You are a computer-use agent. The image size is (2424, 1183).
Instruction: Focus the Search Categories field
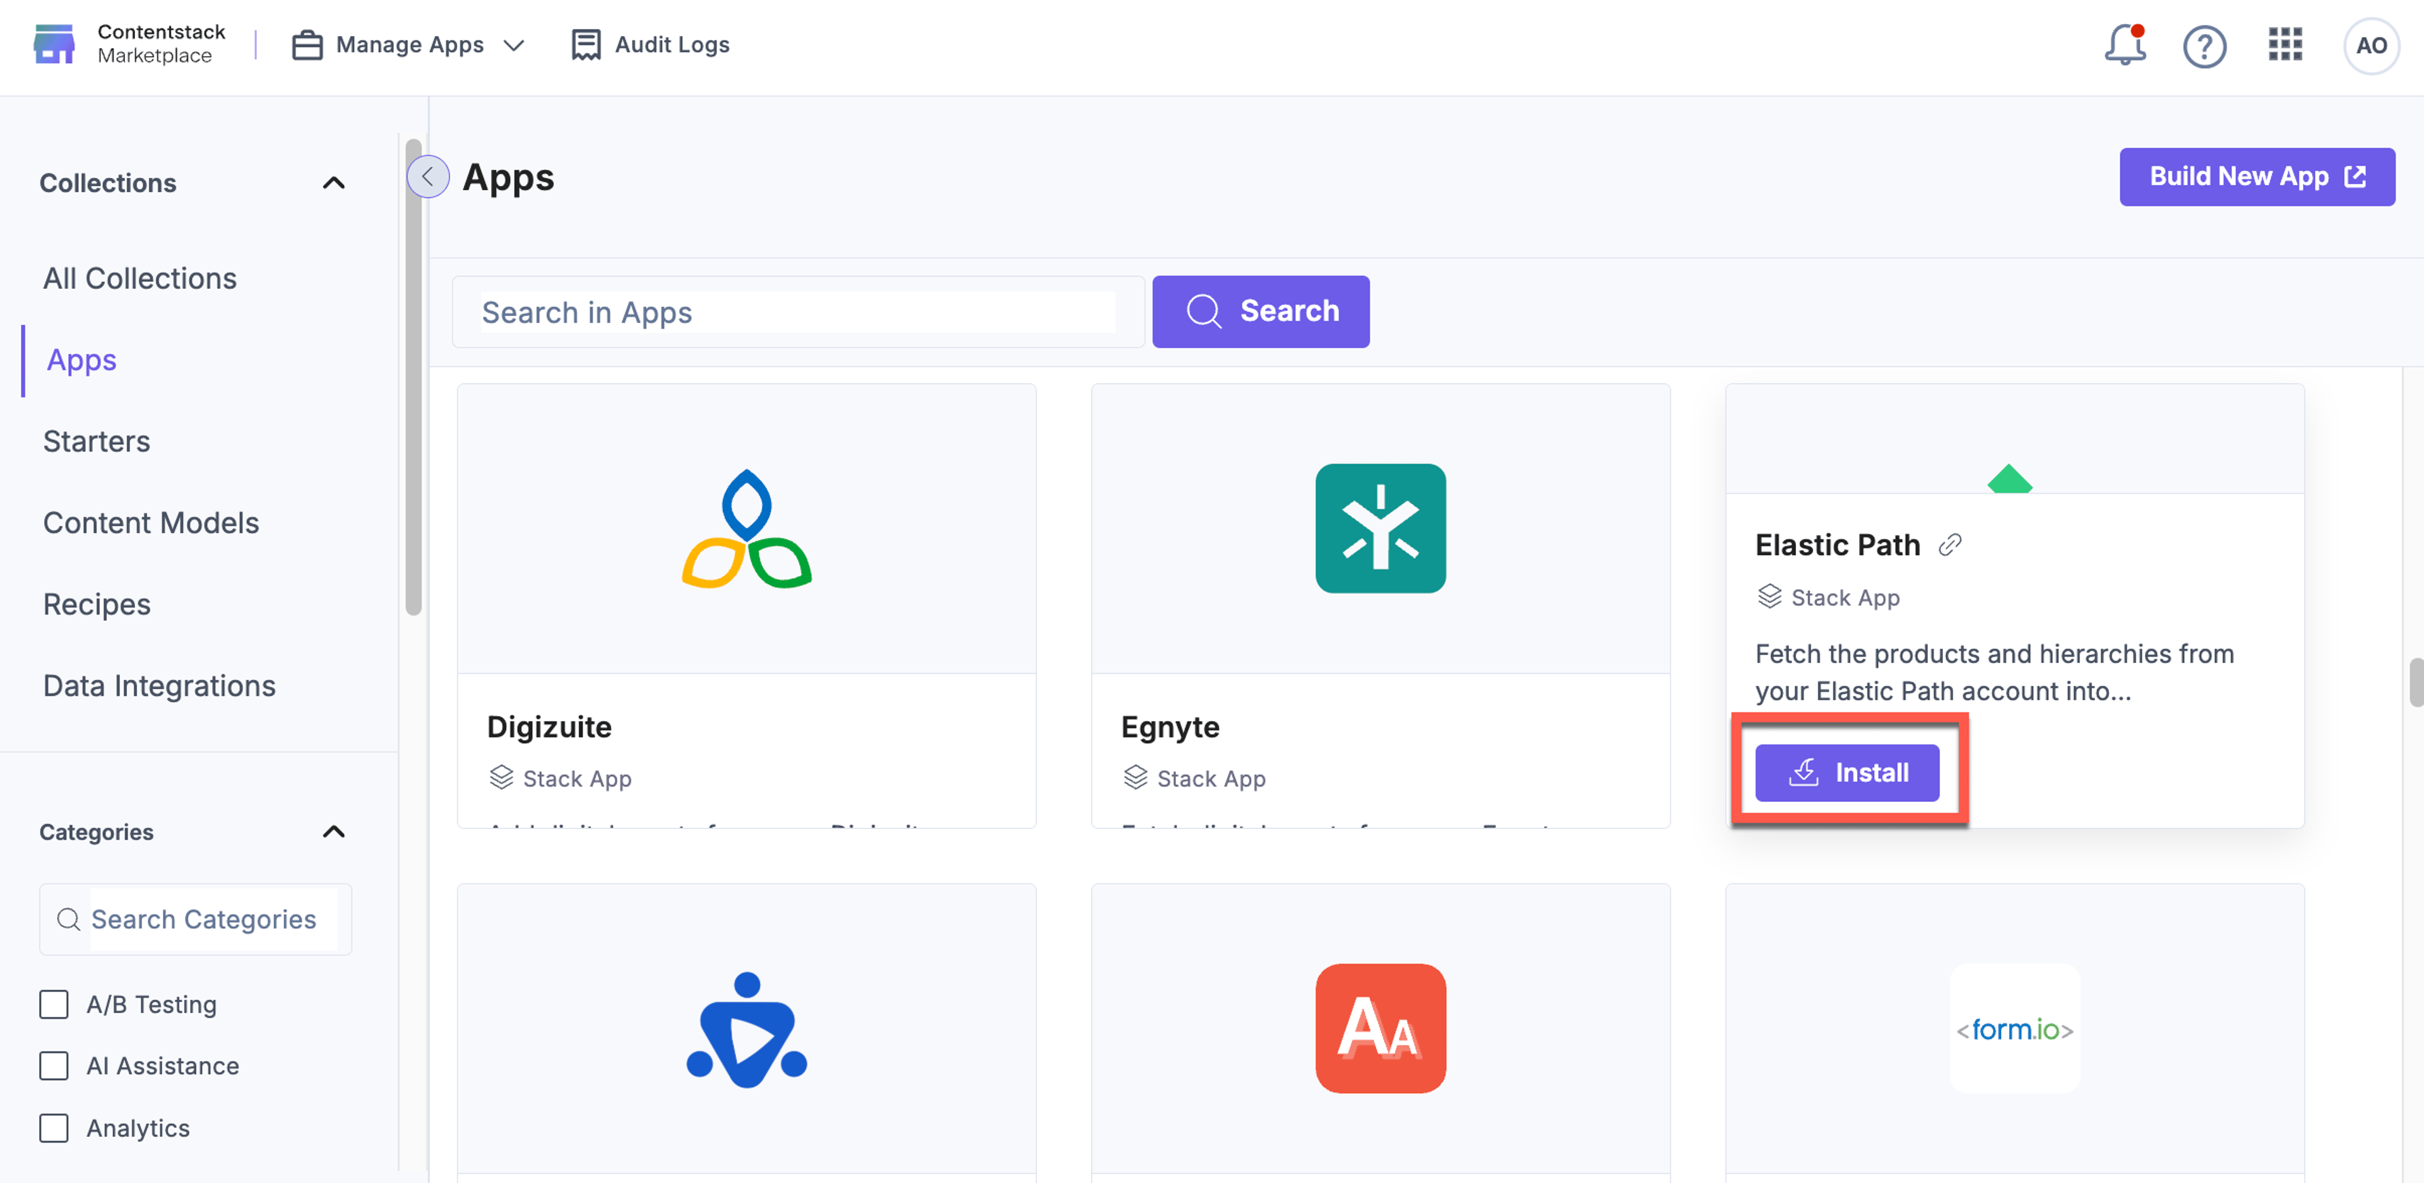pos(196,919)
